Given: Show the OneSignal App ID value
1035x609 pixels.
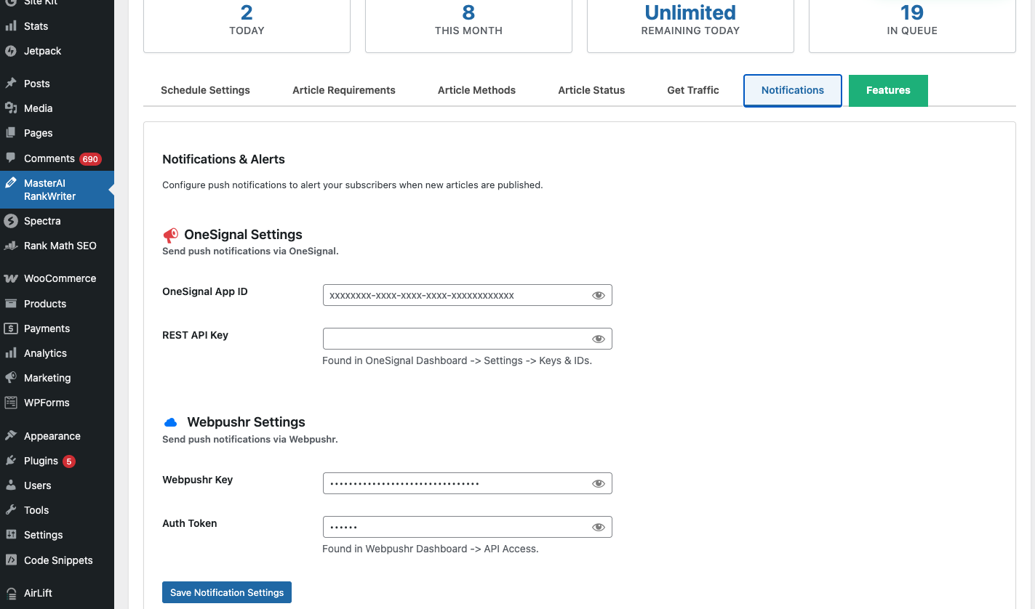Looking at the screenshot, I should click(599, 296).
